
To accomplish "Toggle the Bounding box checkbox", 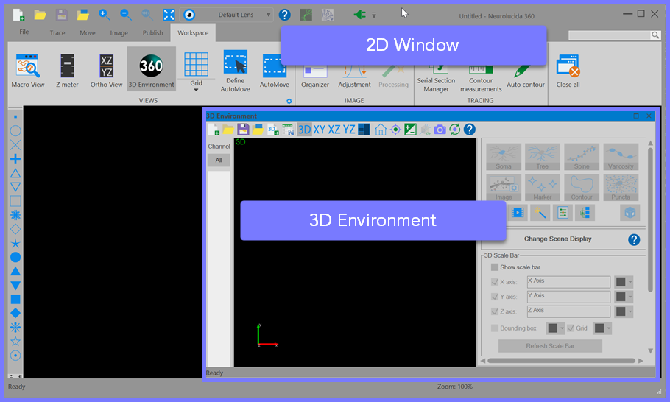I will point(494,328).
